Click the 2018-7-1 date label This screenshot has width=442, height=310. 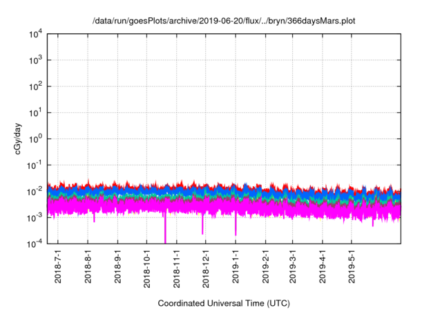pyautogui.click(x=58, y=266)
